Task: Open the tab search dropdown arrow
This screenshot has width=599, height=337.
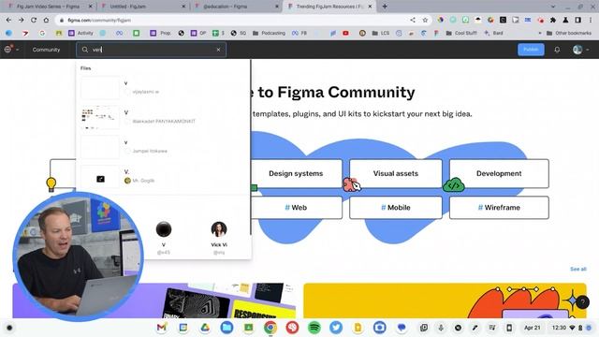Action: [x=553, y=7]
